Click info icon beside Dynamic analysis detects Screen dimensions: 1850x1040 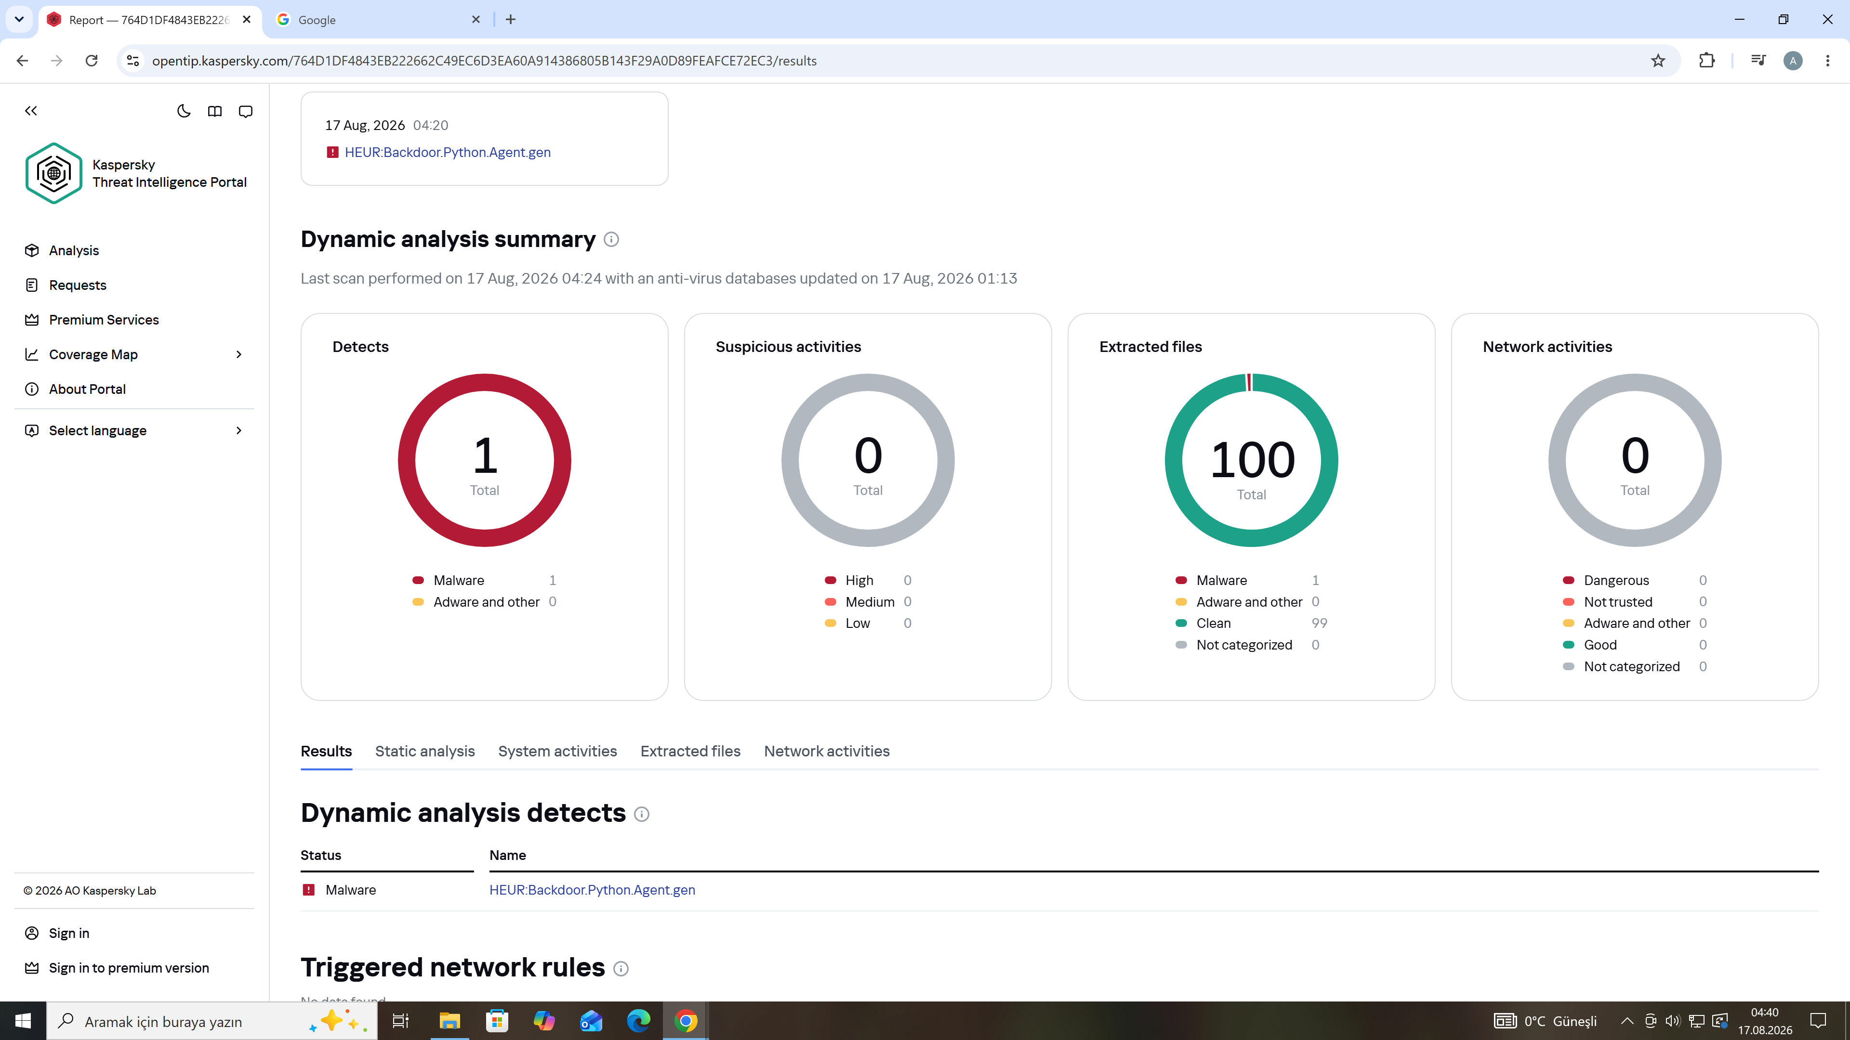point(642,814)
